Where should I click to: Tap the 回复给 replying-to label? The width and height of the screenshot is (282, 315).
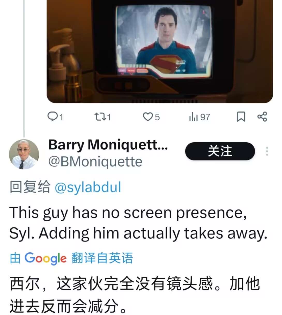[30, 187]
